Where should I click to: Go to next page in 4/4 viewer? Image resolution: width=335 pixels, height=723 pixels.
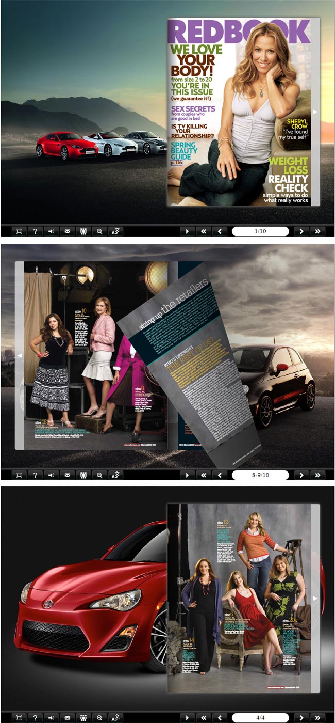click(x=301, y=718)
